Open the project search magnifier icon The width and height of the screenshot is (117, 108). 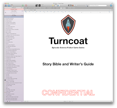87,6
